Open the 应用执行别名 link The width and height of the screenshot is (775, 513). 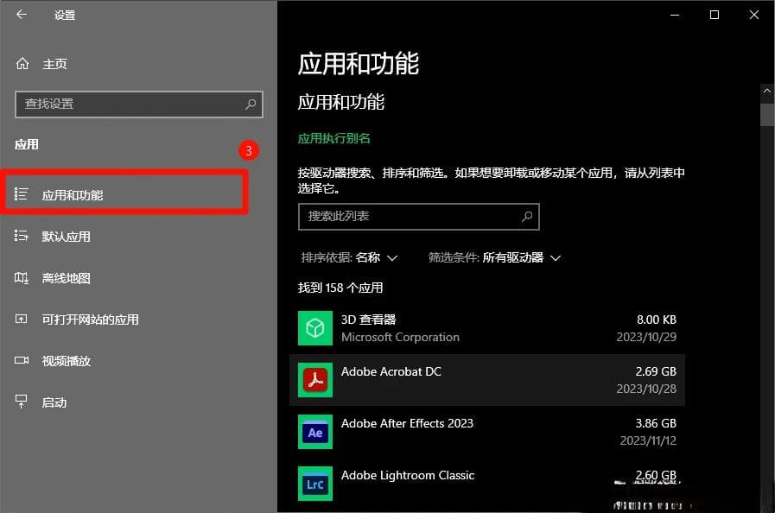(x=334, y=138)
